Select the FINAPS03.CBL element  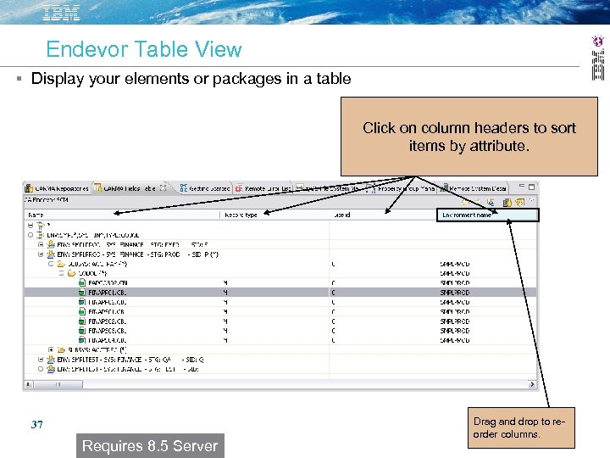click(107, 331)
